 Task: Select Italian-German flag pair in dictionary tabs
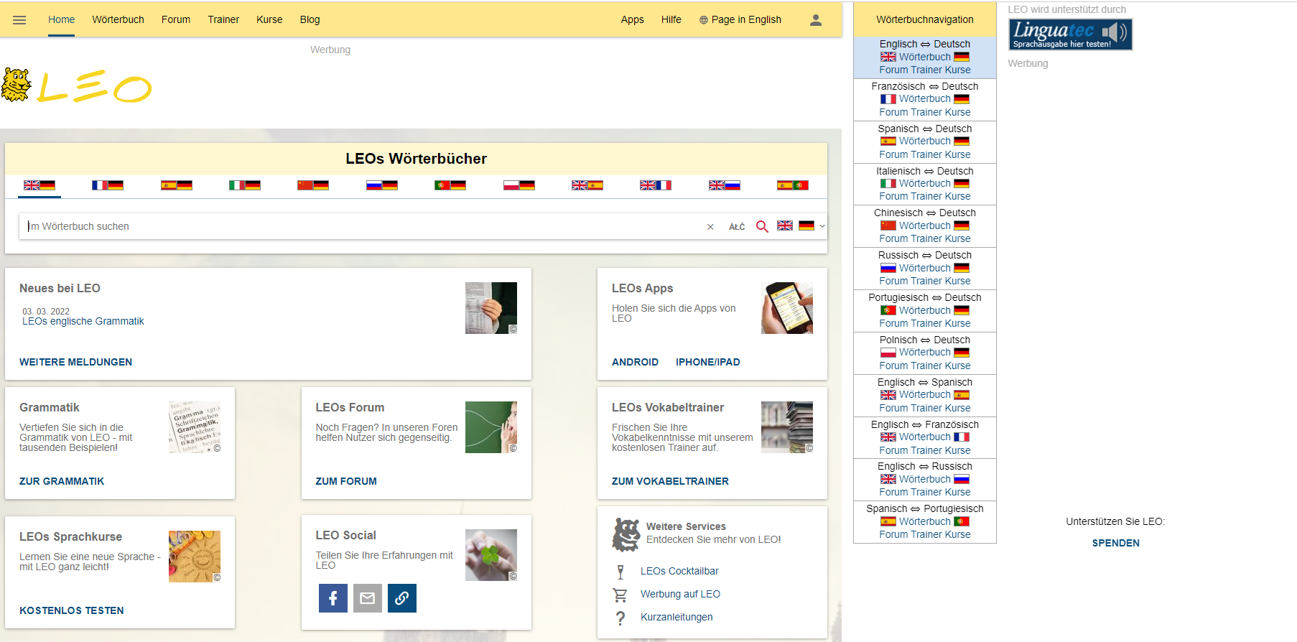coord(245,185)
